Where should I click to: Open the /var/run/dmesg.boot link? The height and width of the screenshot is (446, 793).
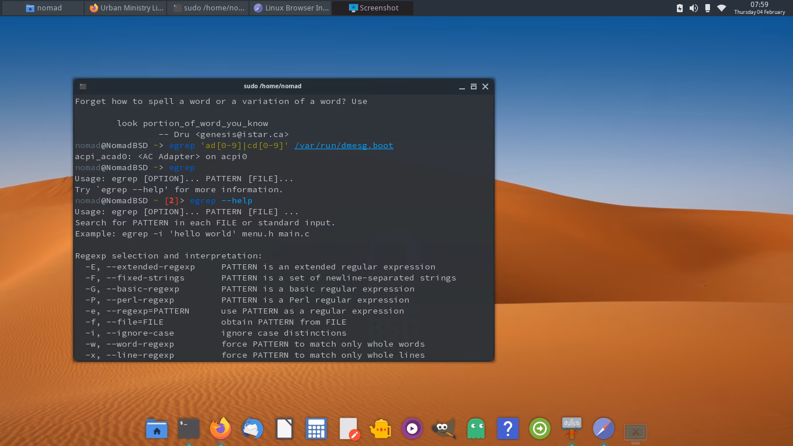tap(344, 145)
